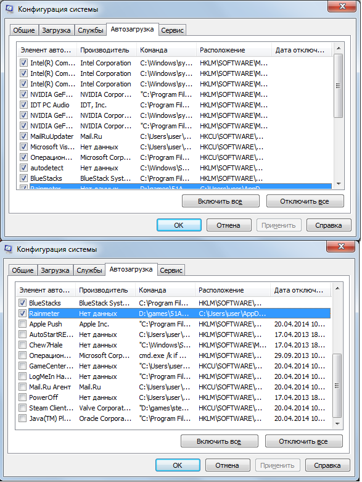
Task: Sort by Расположение column in lower window
Action: coord(232,290)
